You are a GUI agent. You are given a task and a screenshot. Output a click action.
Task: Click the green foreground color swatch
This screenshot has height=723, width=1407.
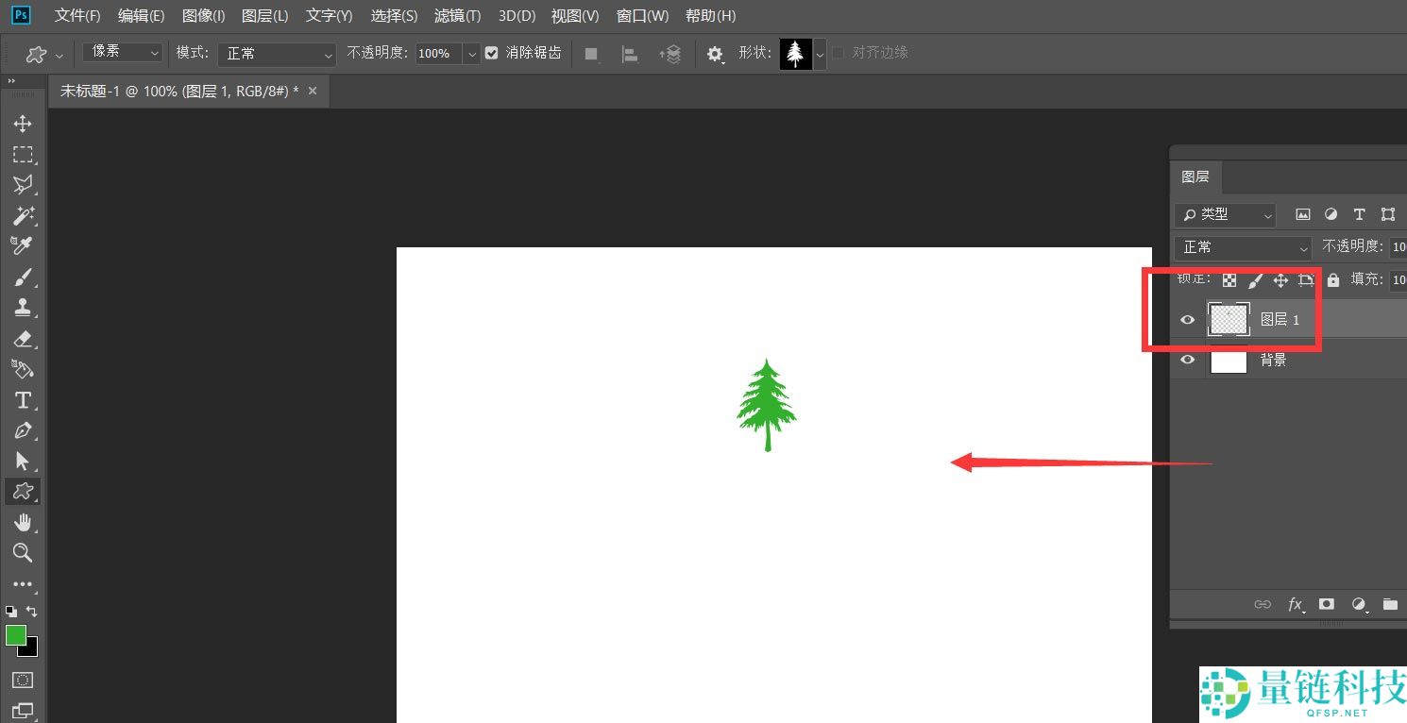click(x=15, y=635)
